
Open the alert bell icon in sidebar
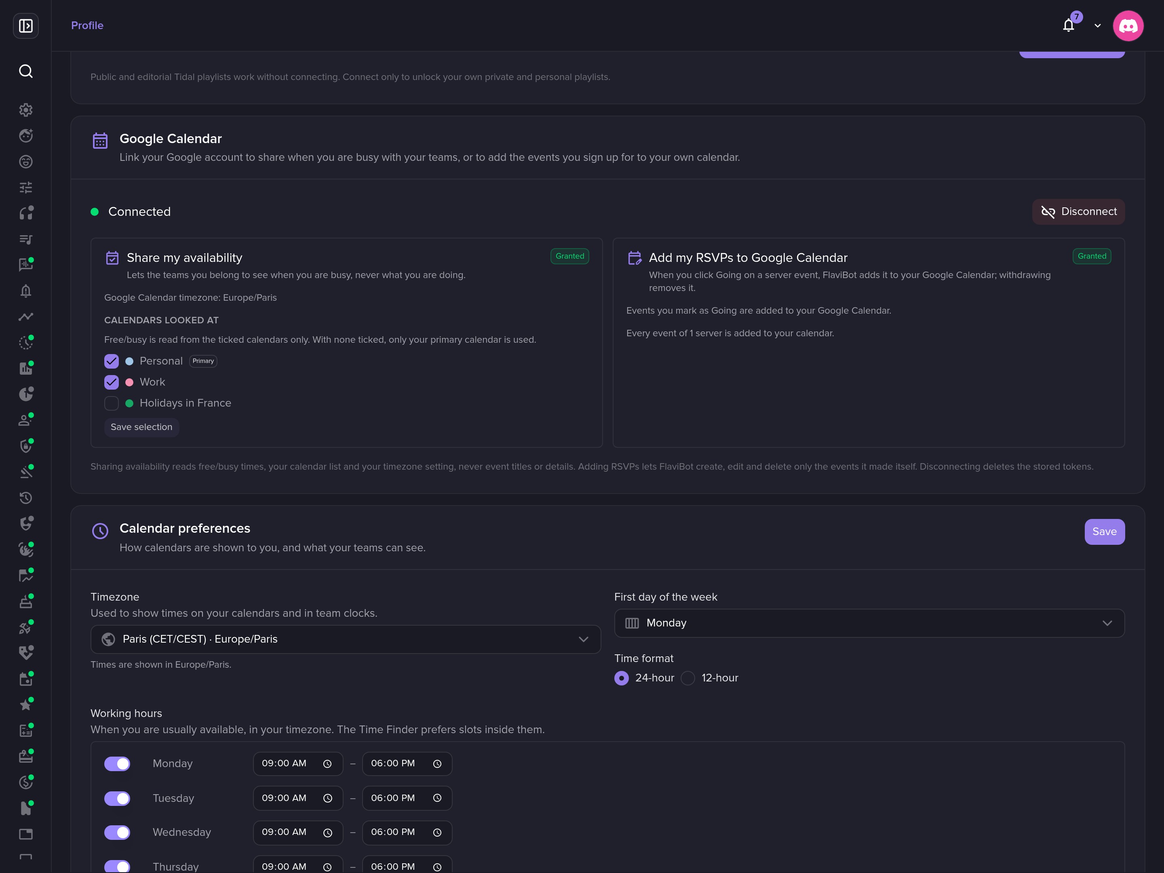(26, 291)
